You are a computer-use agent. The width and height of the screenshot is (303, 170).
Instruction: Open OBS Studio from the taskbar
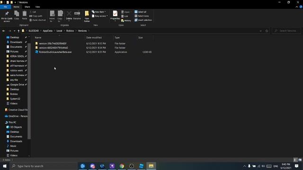(132, 166)
